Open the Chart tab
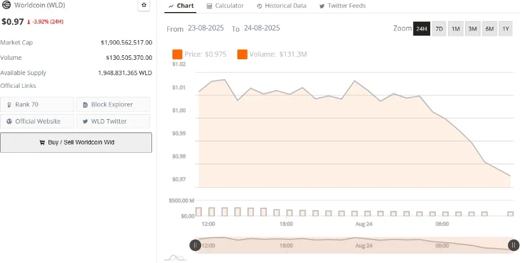This screenshot has width=525, height=263. [x=181, y=6]
